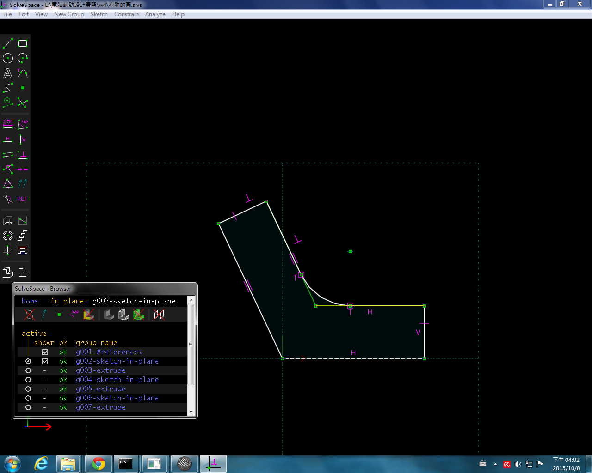The image size is (592, 473).
Task: Activate group g007-extrude radio button
Action: 28,407
